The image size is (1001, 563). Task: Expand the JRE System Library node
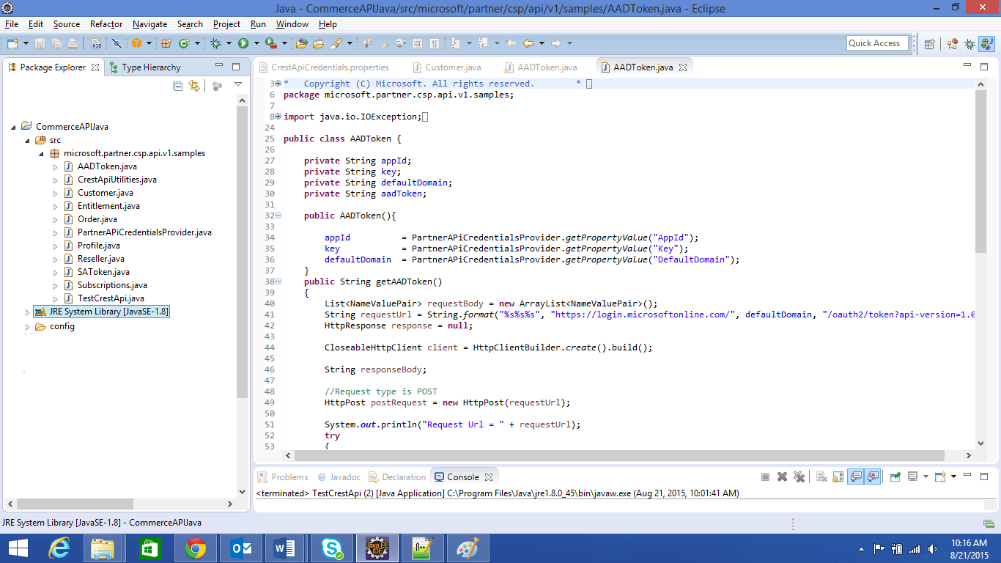click(x=27, y=311)
